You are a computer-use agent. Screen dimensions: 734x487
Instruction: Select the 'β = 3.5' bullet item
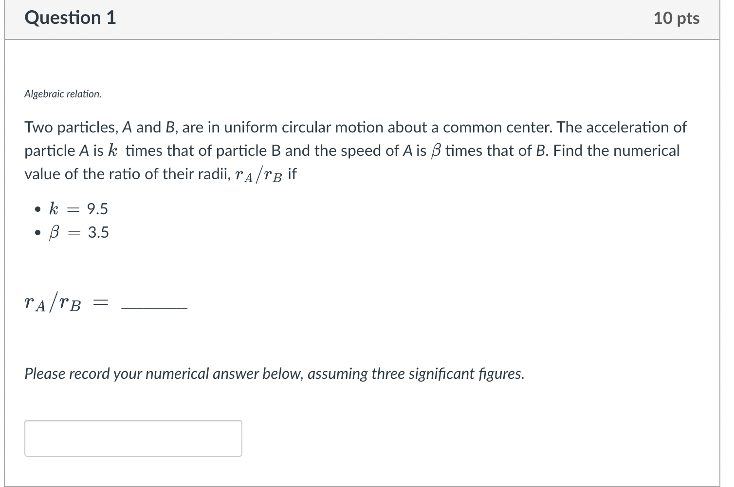click(x=79, y=232)
